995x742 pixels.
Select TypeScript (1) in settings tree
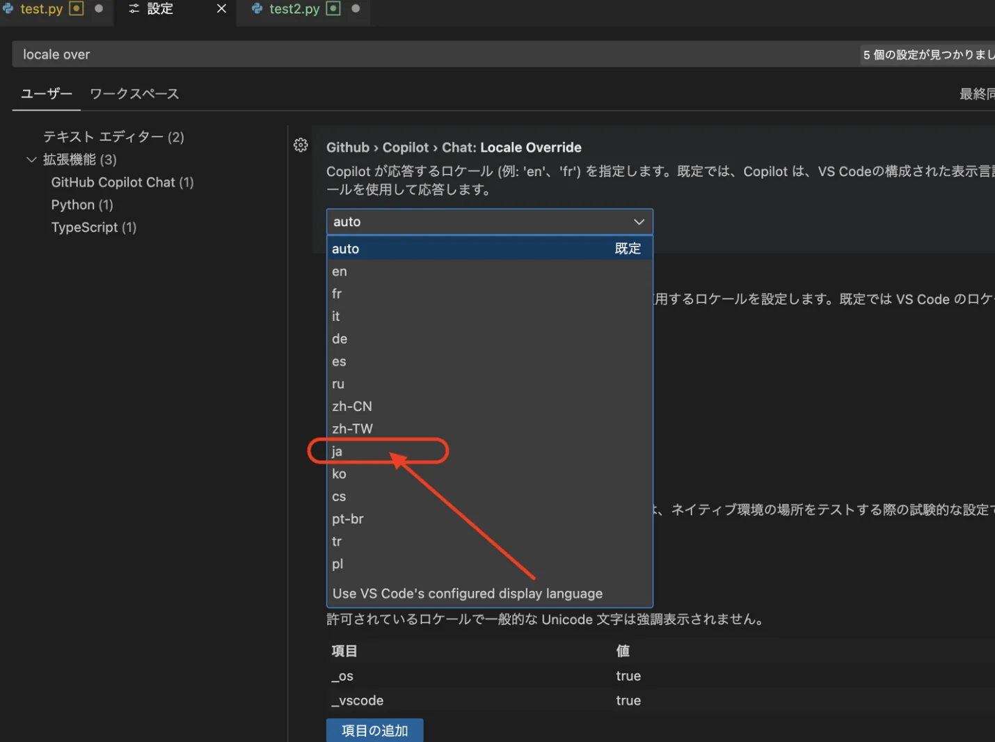pos(94,228)
